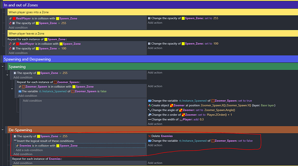Click the Change the angle of Zoomer icon
Screen dimensions: 298x166
[149, 110]
